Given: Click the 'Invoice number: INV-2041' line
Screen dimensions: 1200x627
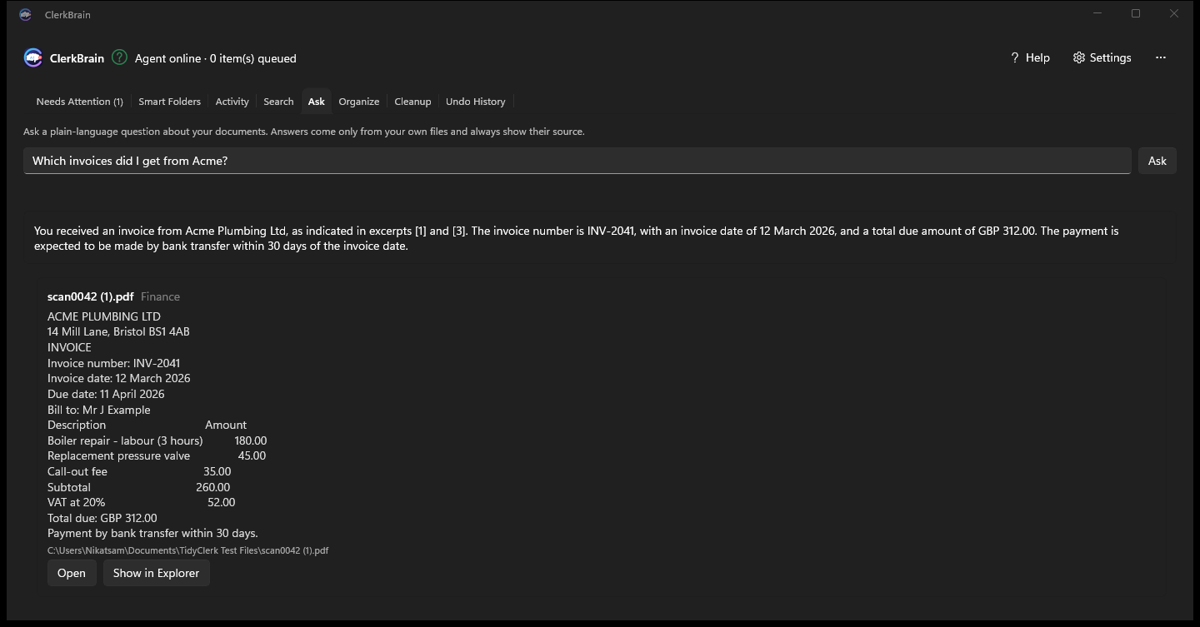Looking at the screenshot, I should [x=113, y=363].
